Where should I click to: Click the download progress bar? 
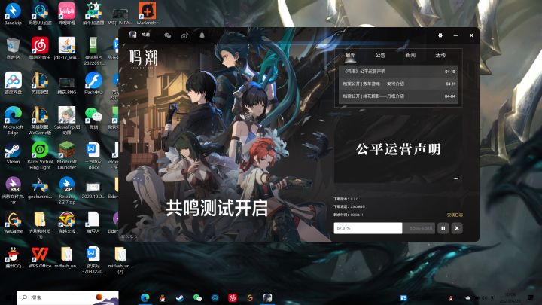coord(384,228)
